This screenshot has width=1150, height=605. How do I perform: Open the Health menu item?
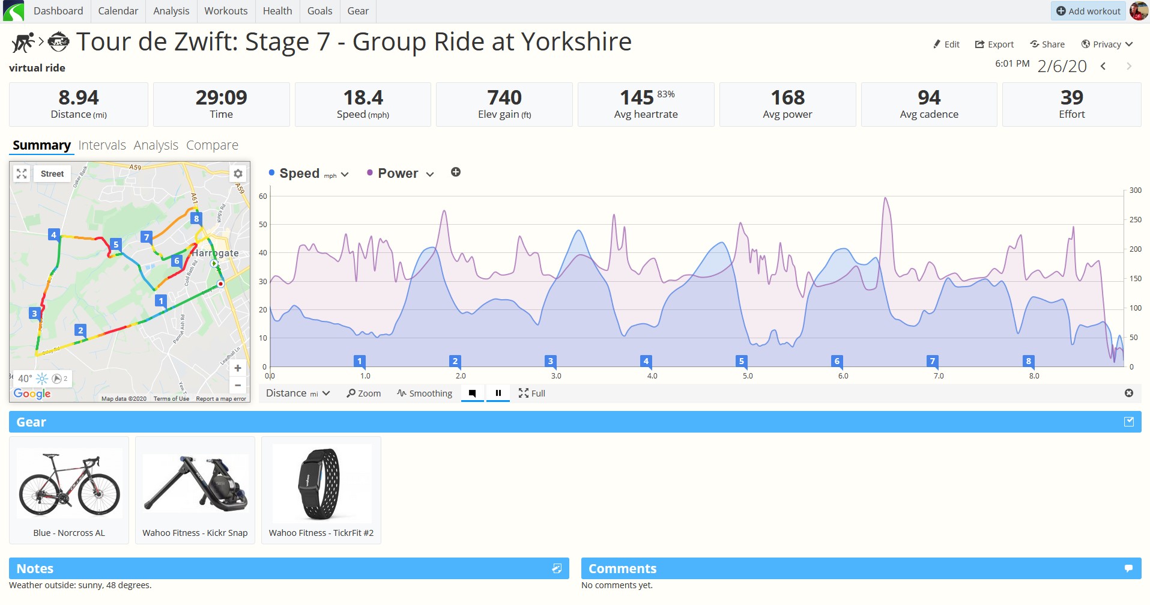tap(277, 11)
